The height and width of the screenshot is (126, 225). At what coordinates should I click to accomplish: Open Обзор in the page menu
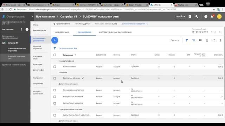[x=36, y=25]
